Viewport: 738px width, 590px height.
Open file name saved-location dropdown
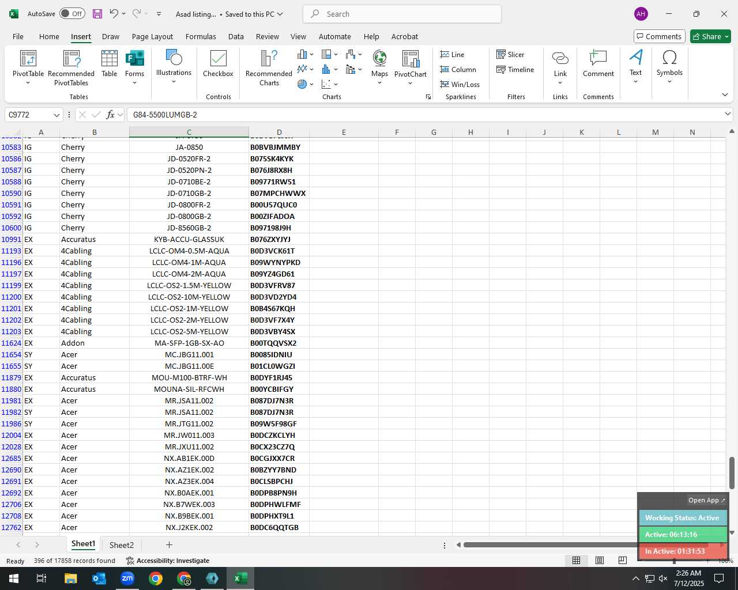pos(280,14)
